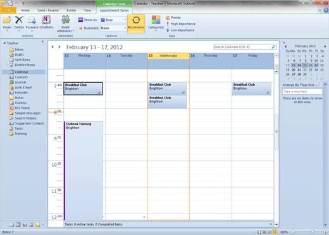This screenshot has width=329, height=235.
Task: Select Tuesday 14 day header
Action: pos(127,56)
